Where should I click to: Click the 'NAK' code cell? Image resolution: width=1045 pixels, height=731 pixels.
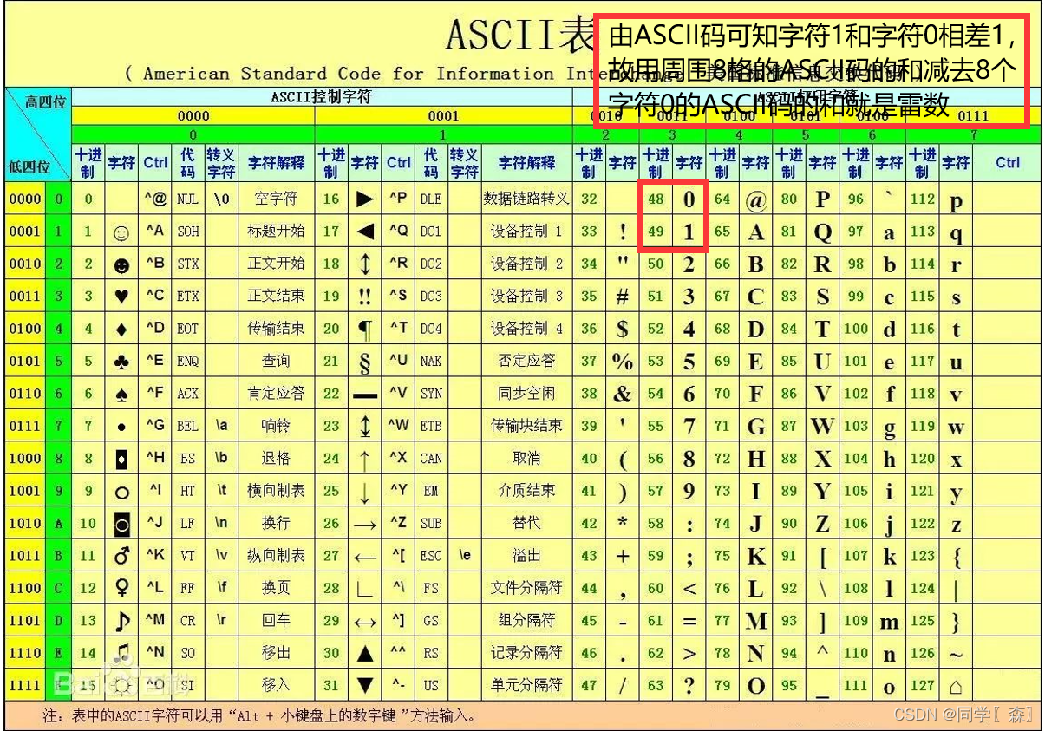[x=431, y=362]
